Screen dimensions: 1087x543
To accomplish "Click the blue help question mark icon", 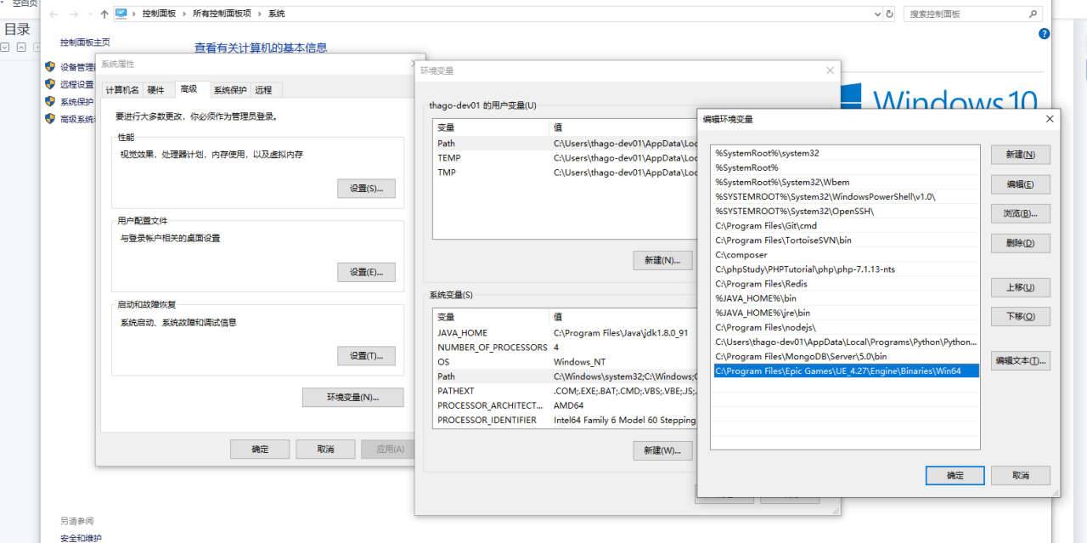I will [x=1044, y=34].
